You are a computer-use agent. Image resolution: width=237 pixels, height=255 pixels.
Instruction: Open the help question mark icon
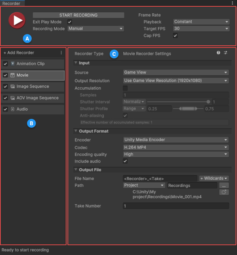tap(218, 52)
